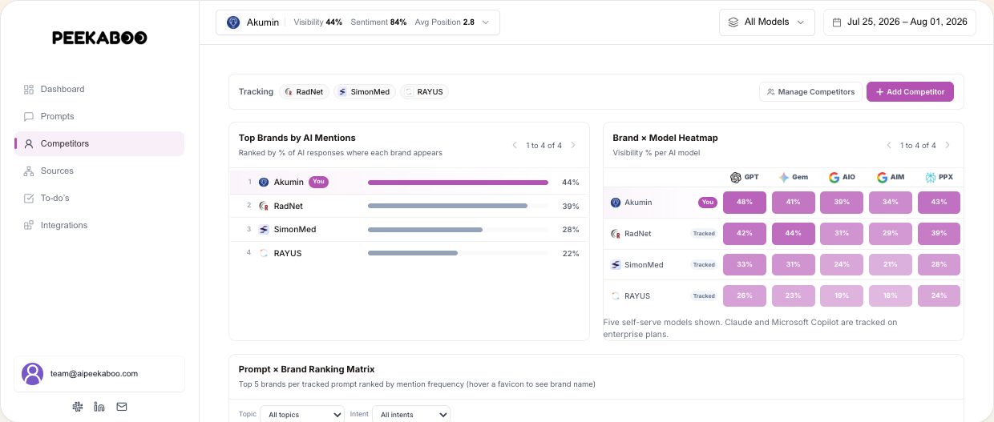This screenshot has width=994, height=422.
Task: Open the LinkedIn icon link
Action: coord(99,407)
